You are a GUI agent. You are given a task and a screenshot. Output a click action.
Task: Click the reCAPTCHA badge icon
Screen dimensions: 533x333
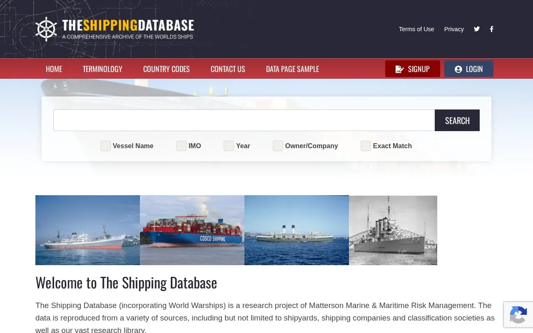tap(518, 315)
